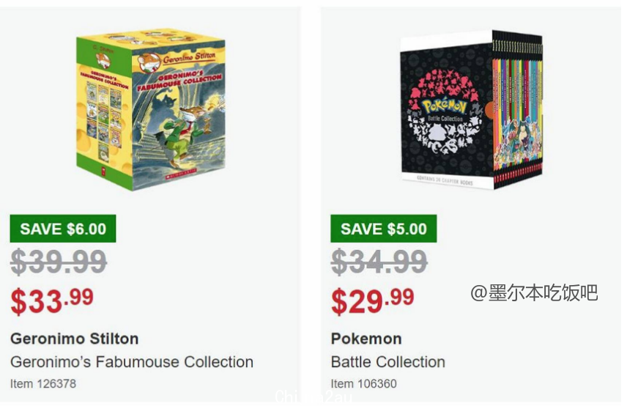Click the SAVE $6.00 badge

point(63,229)
